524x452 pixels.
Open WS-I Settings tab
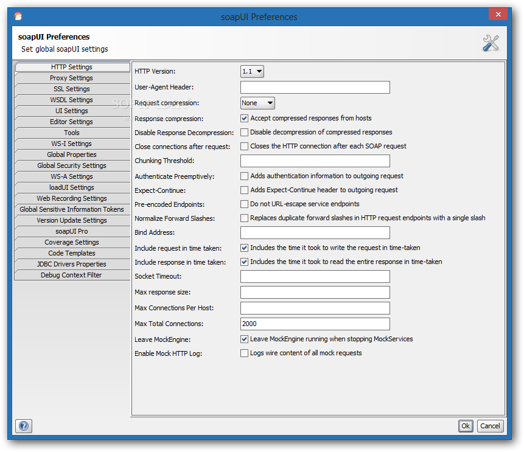[x=72, y=144]
